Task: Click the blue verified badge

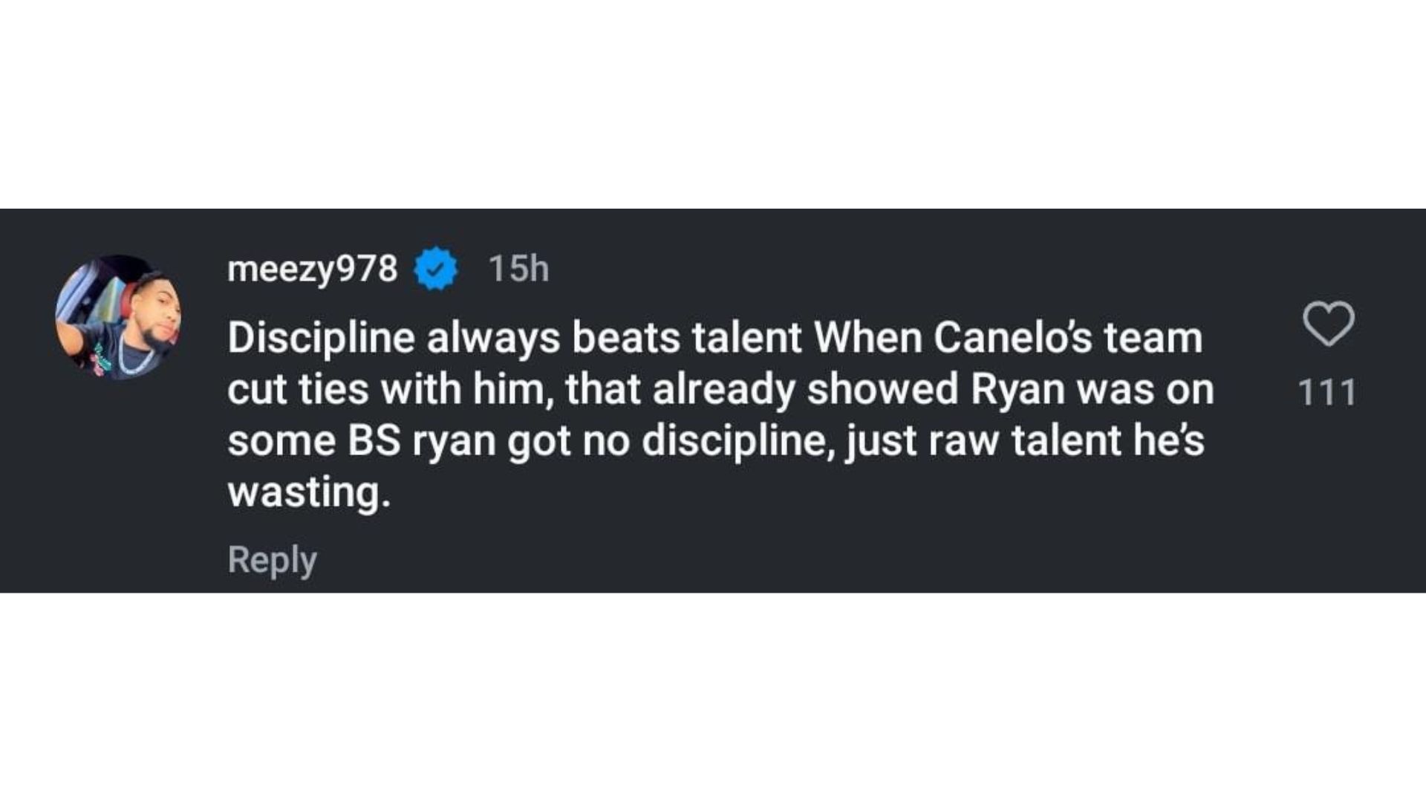Action: pyautogui.click(x=436, y=268)
